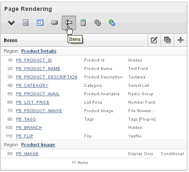189x172 pixels.
Task: Open item P6_PRODUCT_AVAIL
Action: [x=38, y=94]
